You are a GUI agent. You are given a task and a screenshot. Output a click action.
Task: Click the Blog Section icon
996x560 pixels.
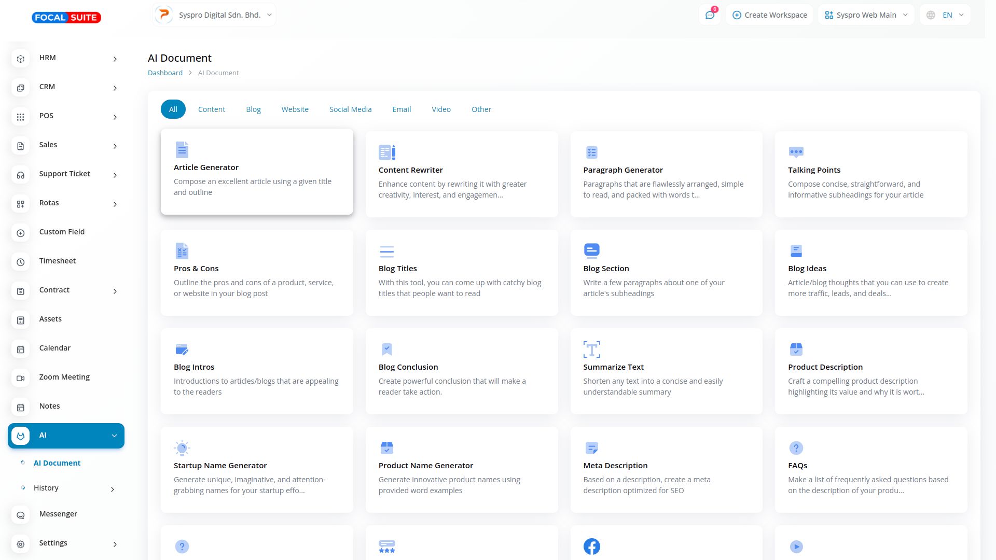(x=591, y=251)
